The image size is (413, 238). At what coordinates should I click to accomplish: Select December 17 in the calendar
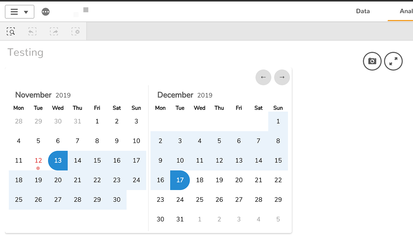pyautogui.click(x=180, y=180)
